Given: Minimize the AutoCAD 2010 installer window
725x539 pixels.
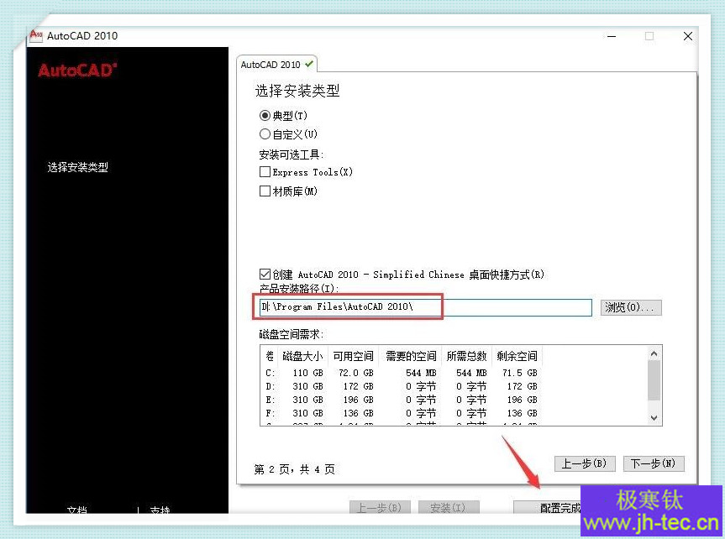Looking at the screenshot, I should click(x=612, y=36).
